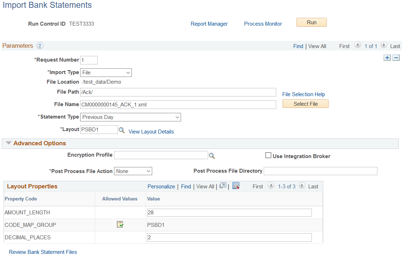Click the next-page arrow in Layout Properties grid
The width and height of the screenshot is (402, 256).
[302, 186]
